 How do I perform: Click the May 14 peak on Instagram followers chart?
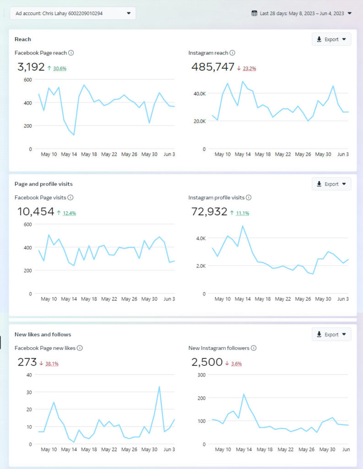[244, 394]
